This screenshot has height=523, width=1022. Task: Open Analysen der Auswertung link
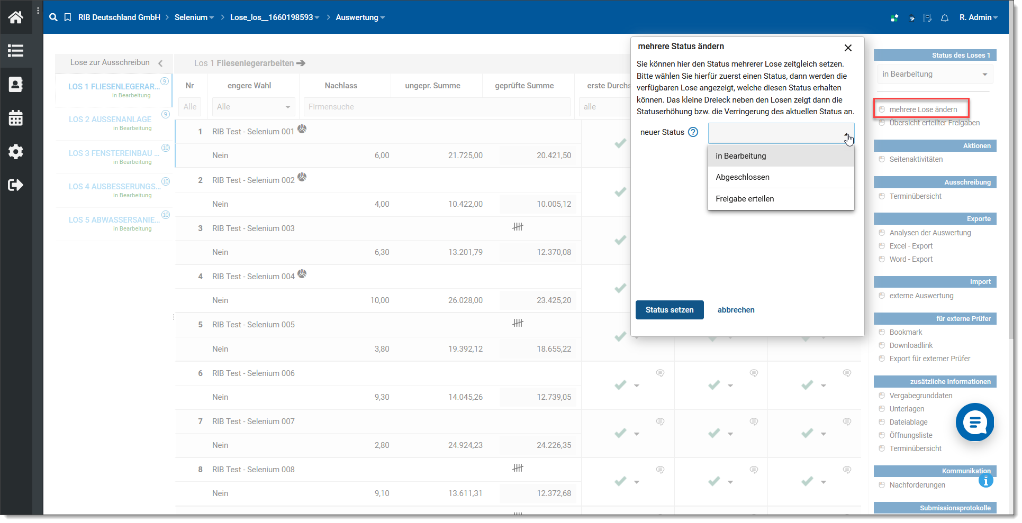coord(930,233)
